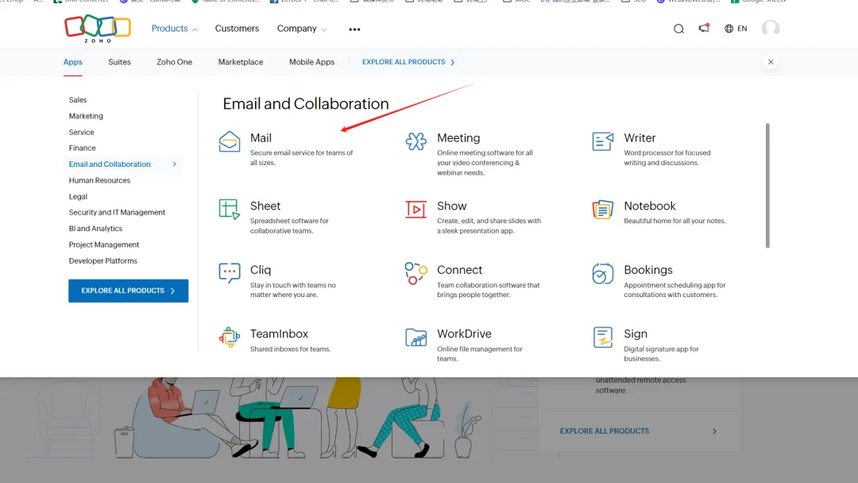Click the product list vertical scrollbar
The width and height of the screenshot is (858, 483).
pyautogui.click(x=767, y=185)
